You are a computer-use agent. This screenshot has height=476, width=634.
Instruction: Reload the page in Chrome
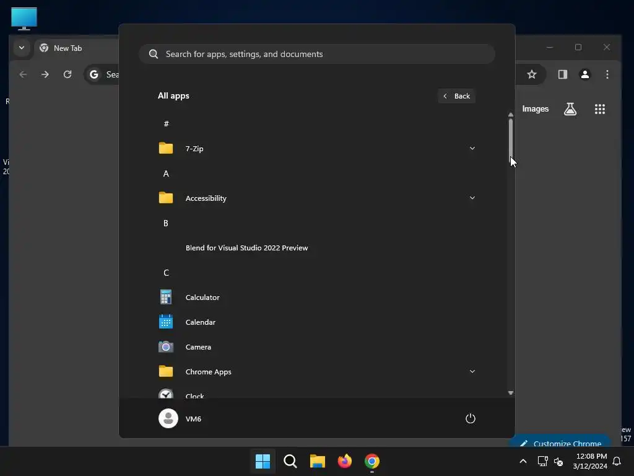click(x=67, y=74)
